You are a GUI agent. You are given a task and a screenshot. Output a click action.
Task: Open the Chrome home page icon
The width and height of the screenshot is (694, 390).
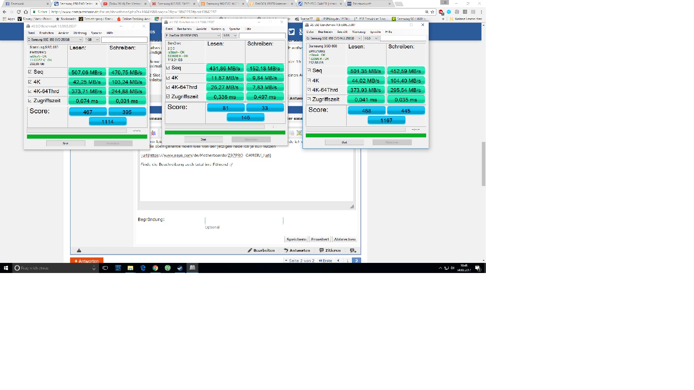[x=26, y=12]
